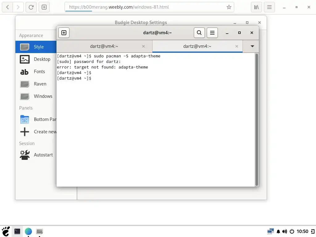Click volume speaker tray icon
The width and height of the screenshot is (316, 237).
point(285,231)
